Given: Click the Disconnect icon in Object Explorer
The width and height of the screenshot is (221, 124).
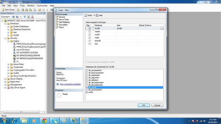Looking at the screenshot, I should coord(17,17).
